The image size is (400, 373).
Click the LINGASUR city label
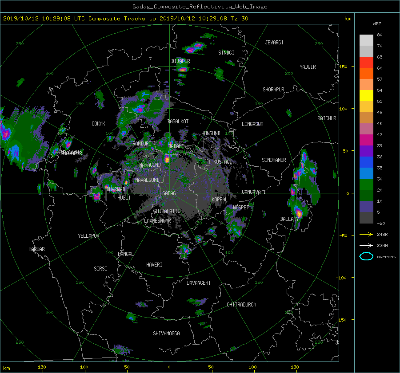(252, 124)
